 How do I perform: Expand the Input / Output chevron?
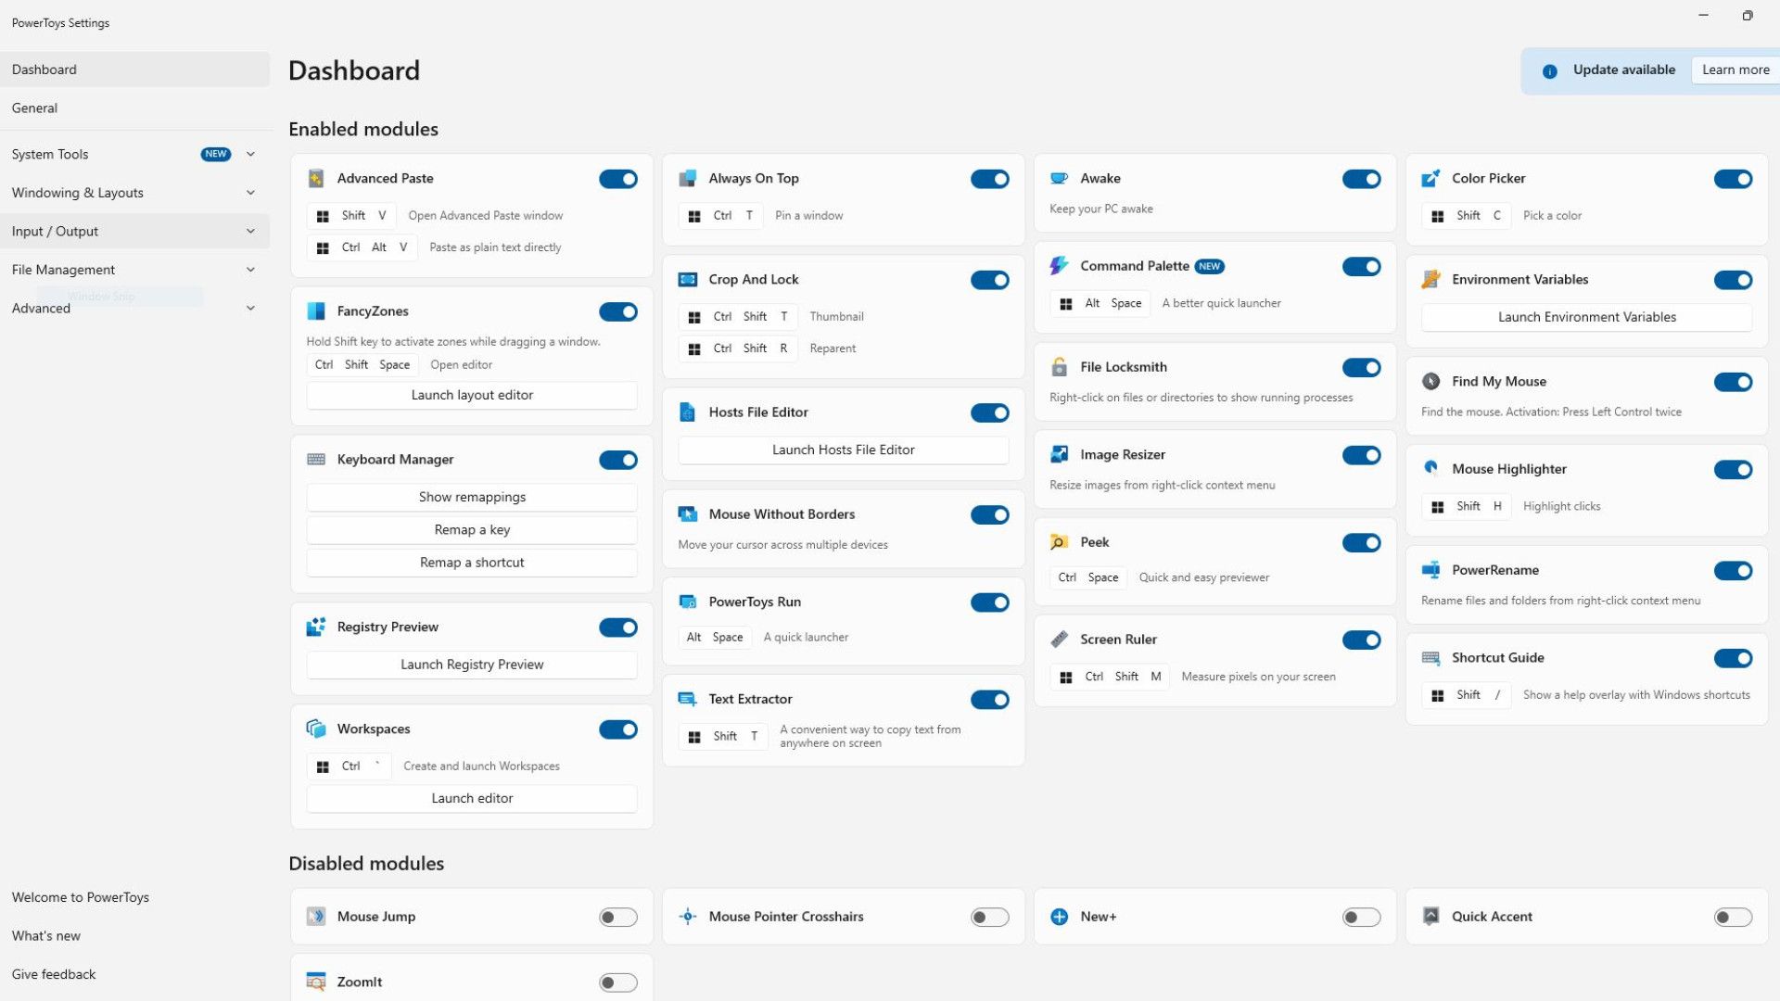250,231
